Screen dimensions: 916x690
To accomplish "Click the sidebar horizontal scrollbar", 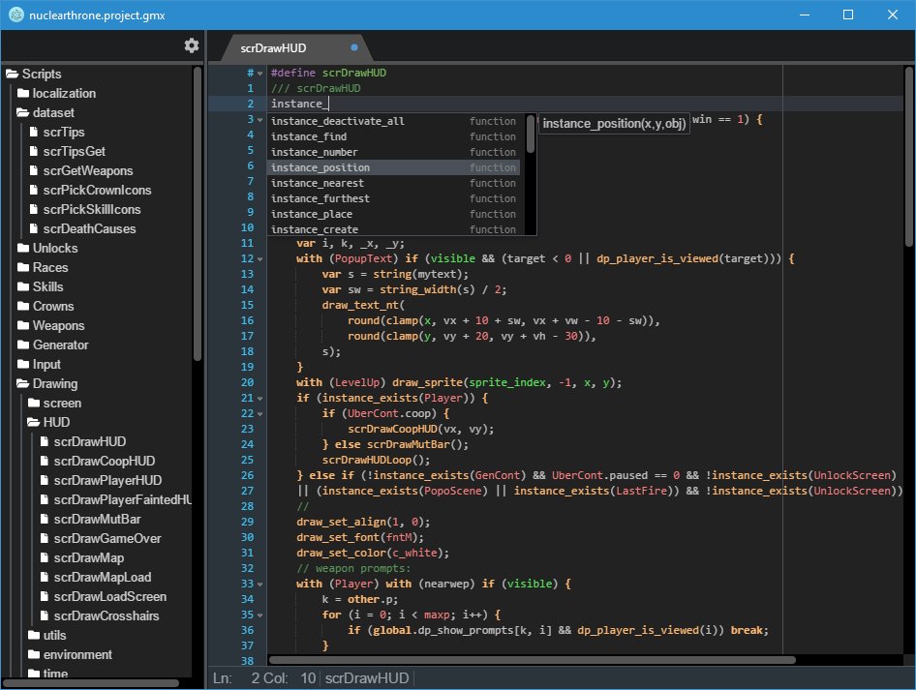I will pos(91,683).
